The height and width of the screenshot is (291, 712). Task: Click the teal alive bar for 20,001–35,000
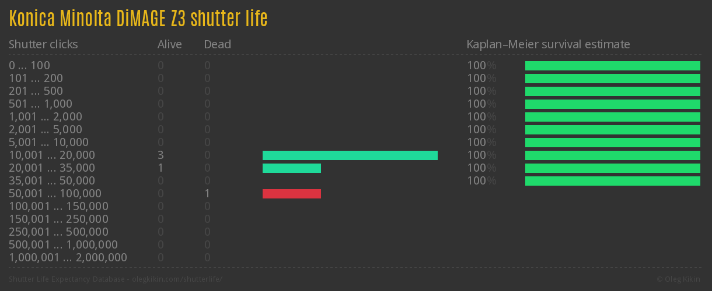point(291,168)
